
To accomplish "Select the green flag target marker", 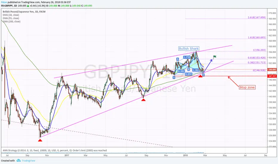I will tap(215, 57).
